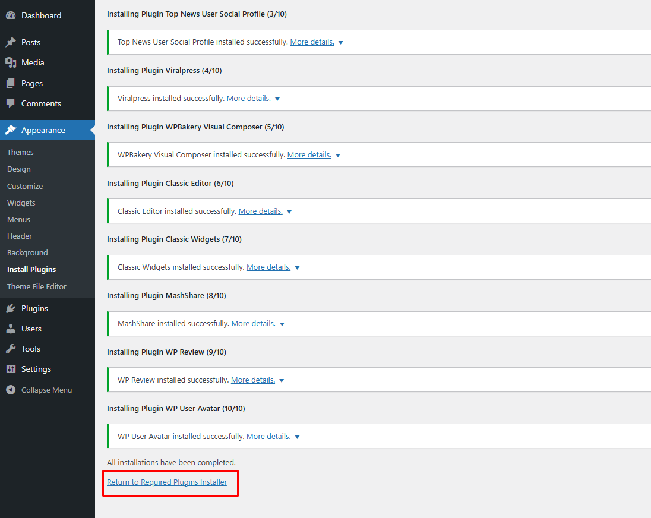Click the Plugins plug icon
This screenshot has height=518, width=651.
(11, 308)
